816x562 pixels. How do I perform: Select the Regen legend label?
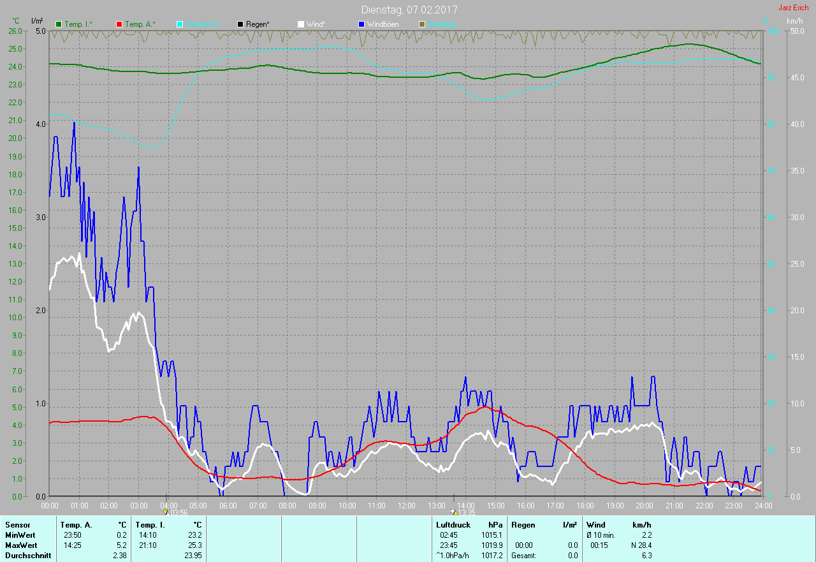pos(258,24)
